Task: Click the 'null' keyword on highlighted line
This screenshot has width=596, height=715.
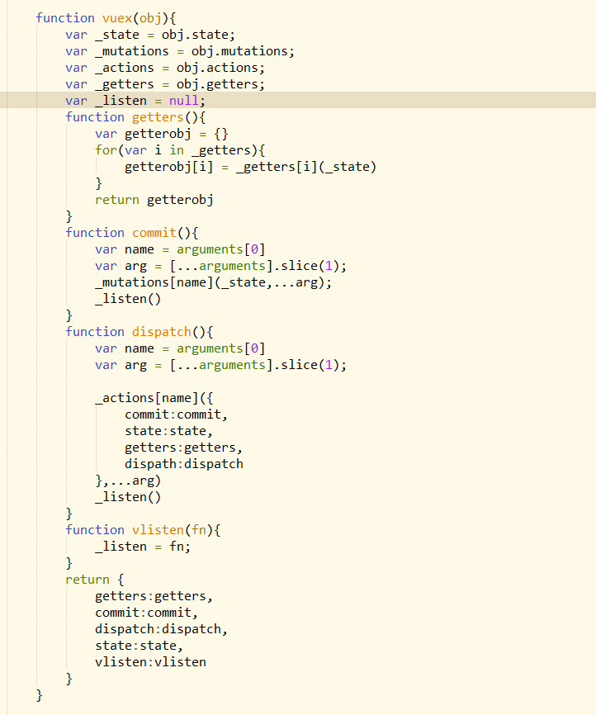Action: (x=184, y=101)
